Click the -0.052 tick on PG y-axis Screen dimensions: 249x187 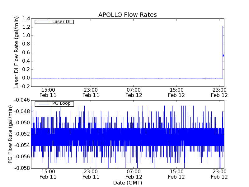point(22,134)
